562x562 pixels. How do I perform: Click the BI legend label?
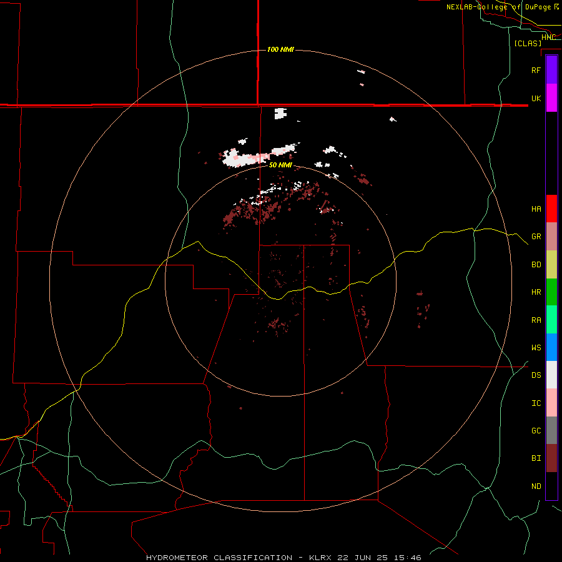pos(536,458)
